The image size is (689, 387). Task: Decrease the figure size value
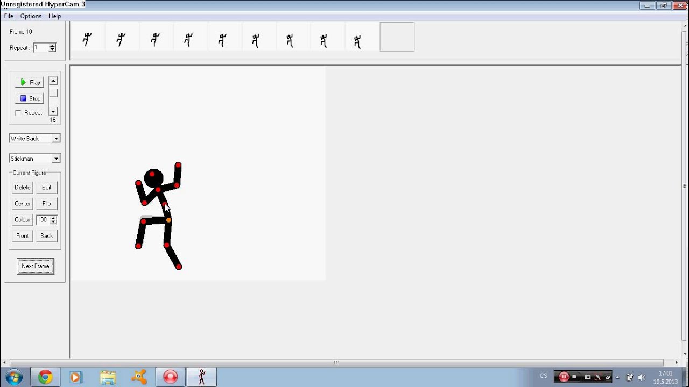tap(53, 222)
